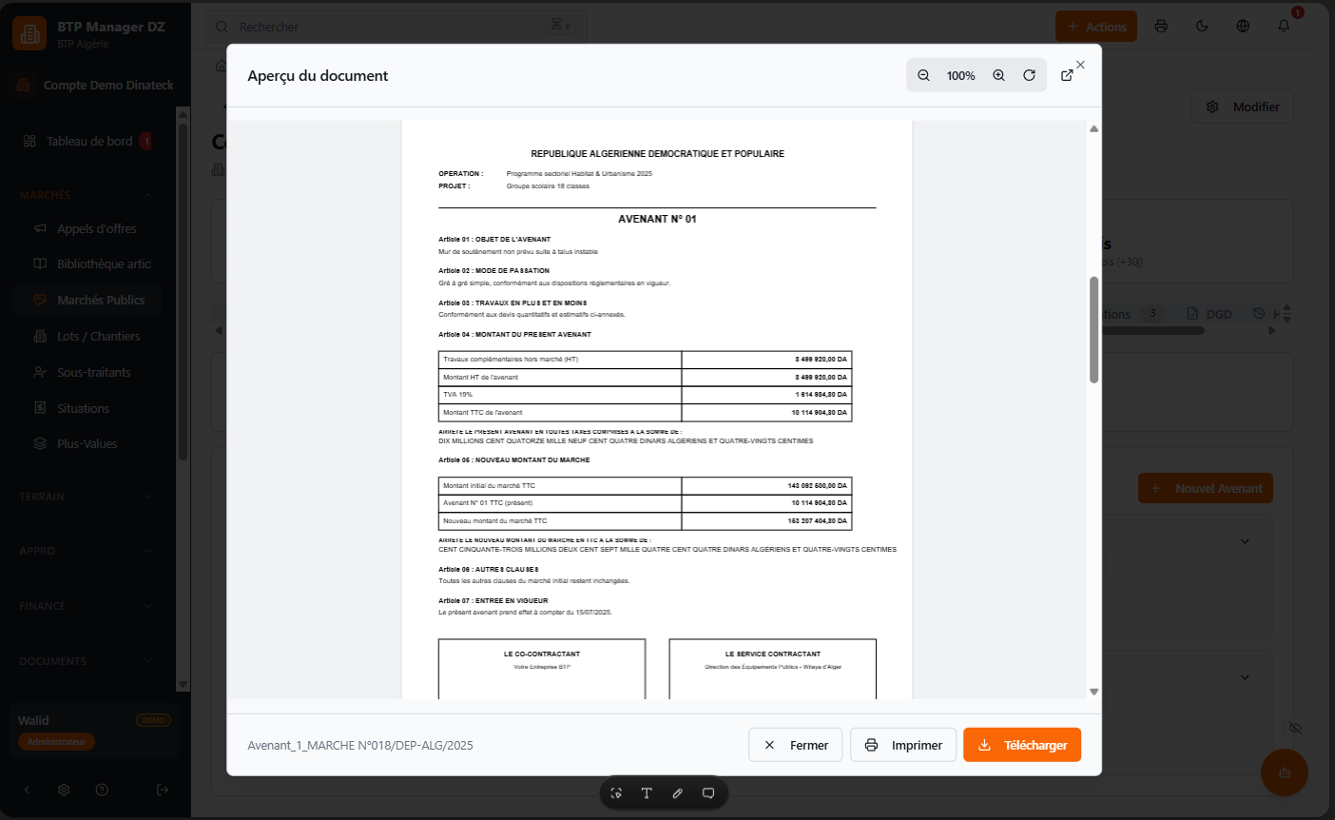The width and height of the screenshot is (1335, 820).
Task: Open Tableau de bord in the sidebar
Action: tap(87, 141)
